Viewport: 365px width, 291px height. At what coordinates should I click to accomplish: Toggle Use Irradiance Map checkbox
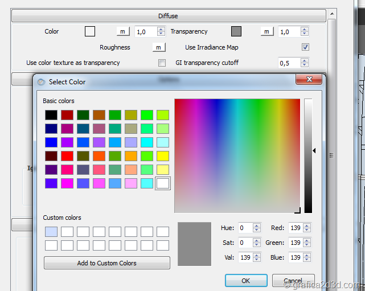(x=305, y=47)
